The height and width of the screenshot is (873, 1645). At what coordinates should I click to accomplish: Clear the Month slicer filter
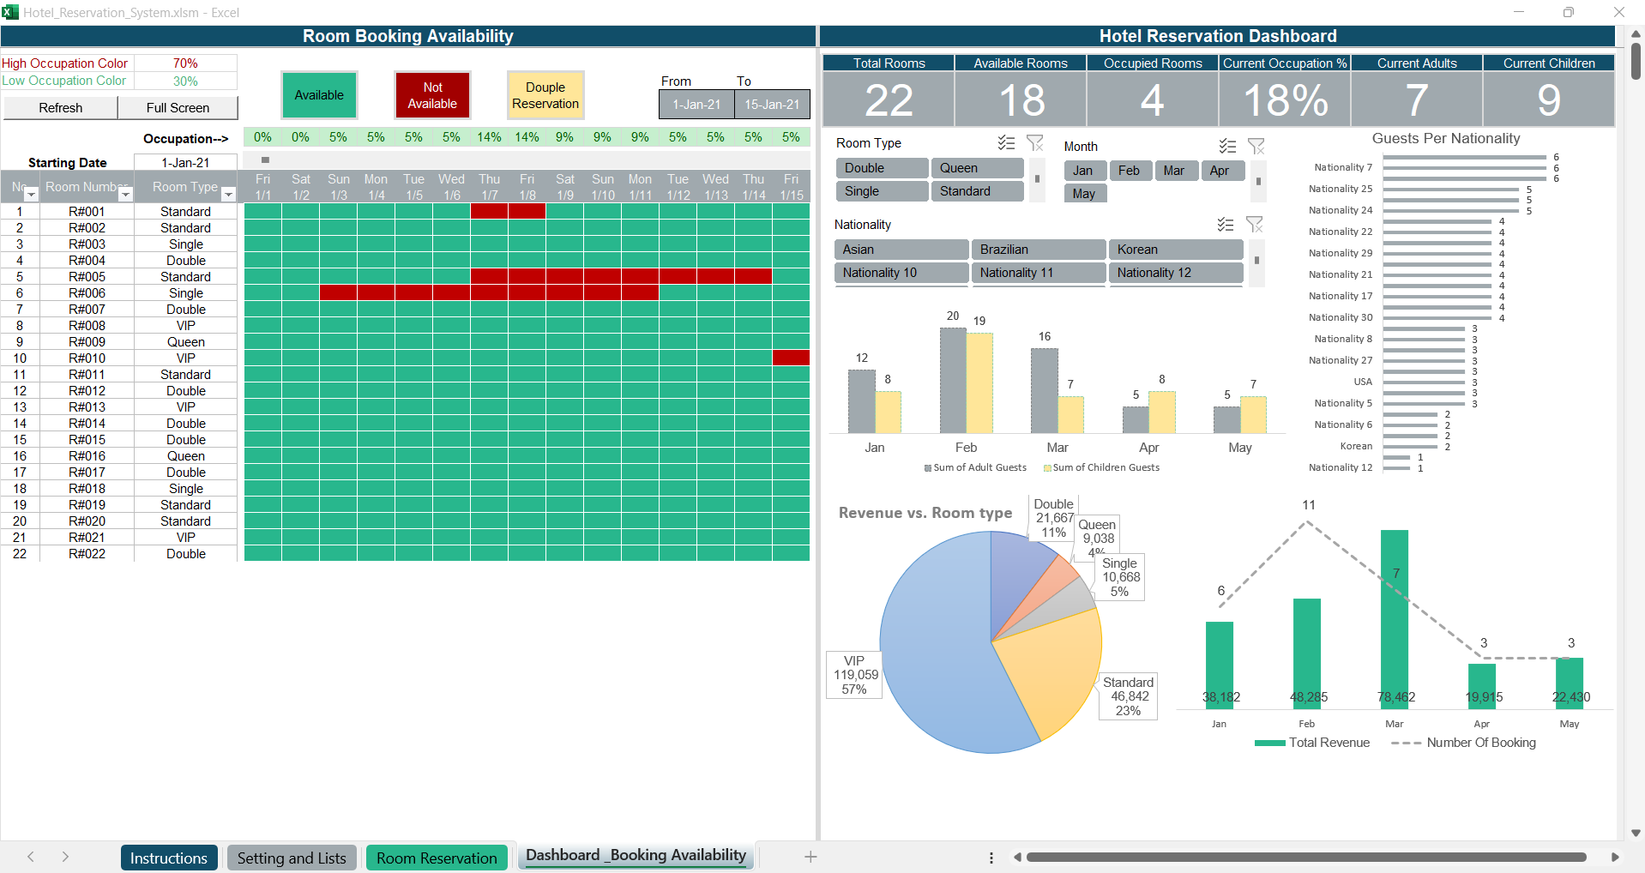[x=1256, y=147]
